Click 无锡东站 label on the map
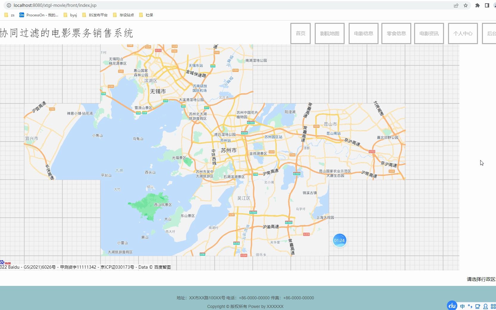This screenshot has height=310, width=496. point(196,65)
